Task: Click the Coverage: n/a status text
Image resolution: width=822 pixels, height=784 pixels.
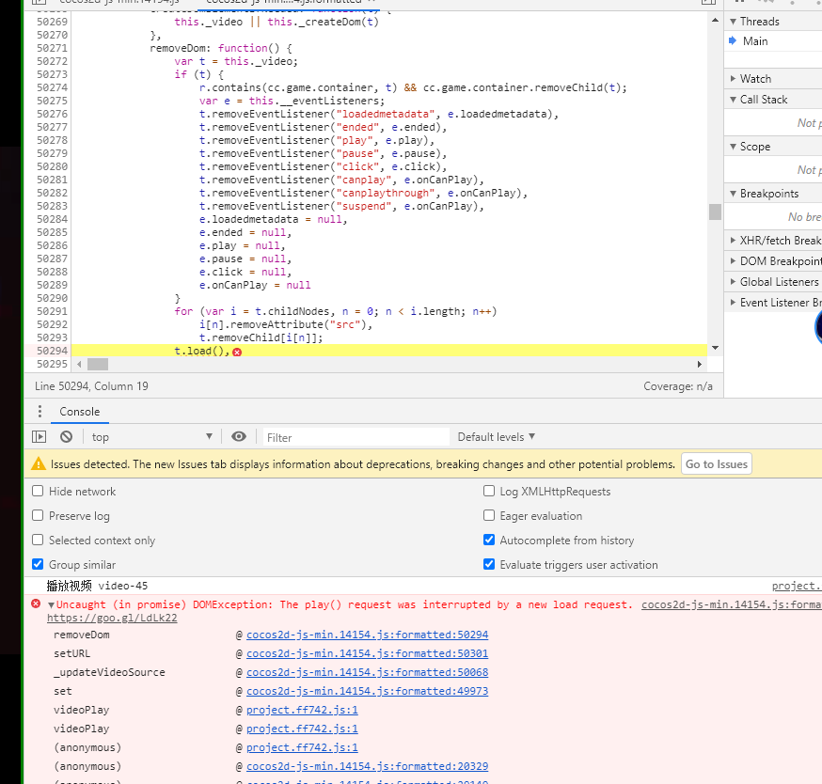Action: click(x=678, y=386)
